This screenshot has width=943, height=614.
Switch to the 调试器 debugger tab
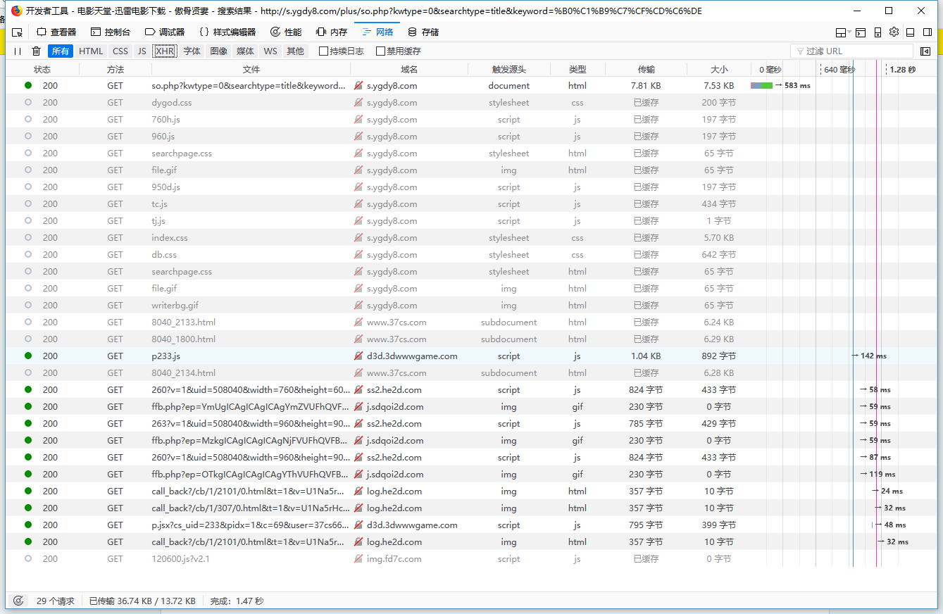165,32
